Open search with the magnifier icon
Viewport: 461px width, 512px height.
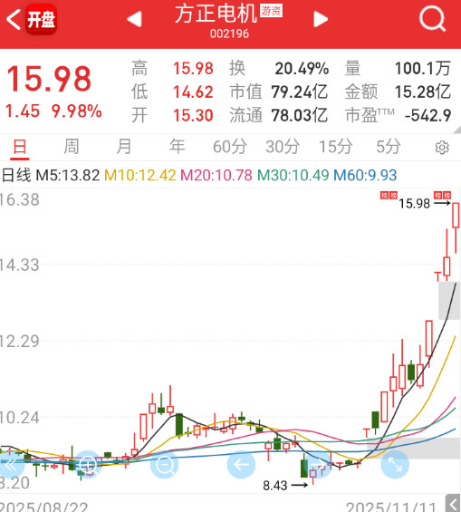click(433, 19)
